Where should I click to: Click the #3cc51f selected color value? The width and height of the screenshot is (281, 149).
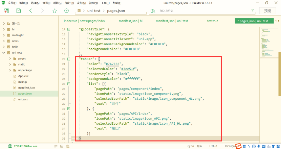[x=128, y=69]
